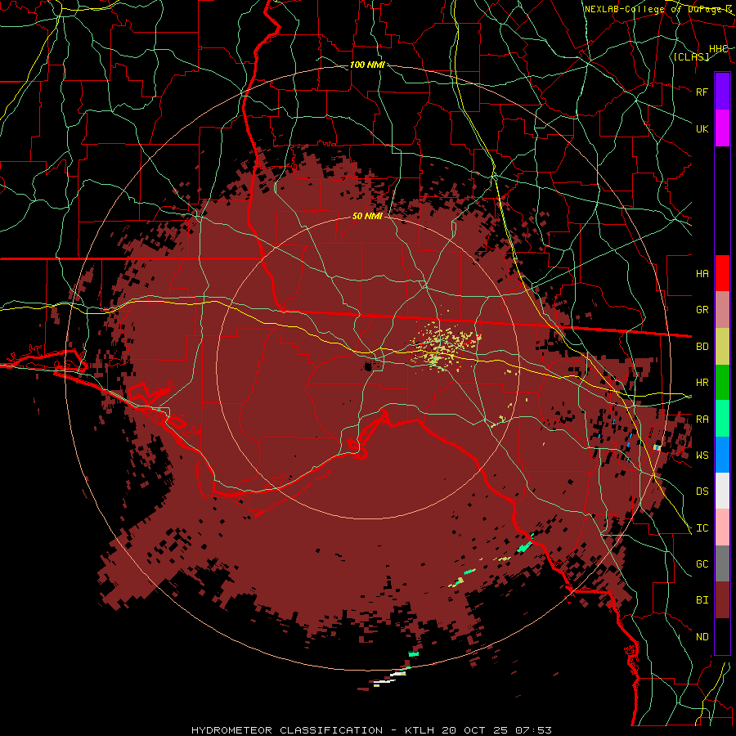The height and width of the screenshot is (736, 736).
Task: Select the WS blue legend swatch
Action: point(722,455)
